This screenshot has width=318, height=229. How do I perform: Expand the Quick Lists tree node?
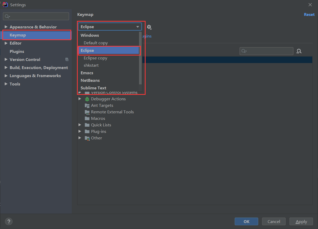(80, 125)
